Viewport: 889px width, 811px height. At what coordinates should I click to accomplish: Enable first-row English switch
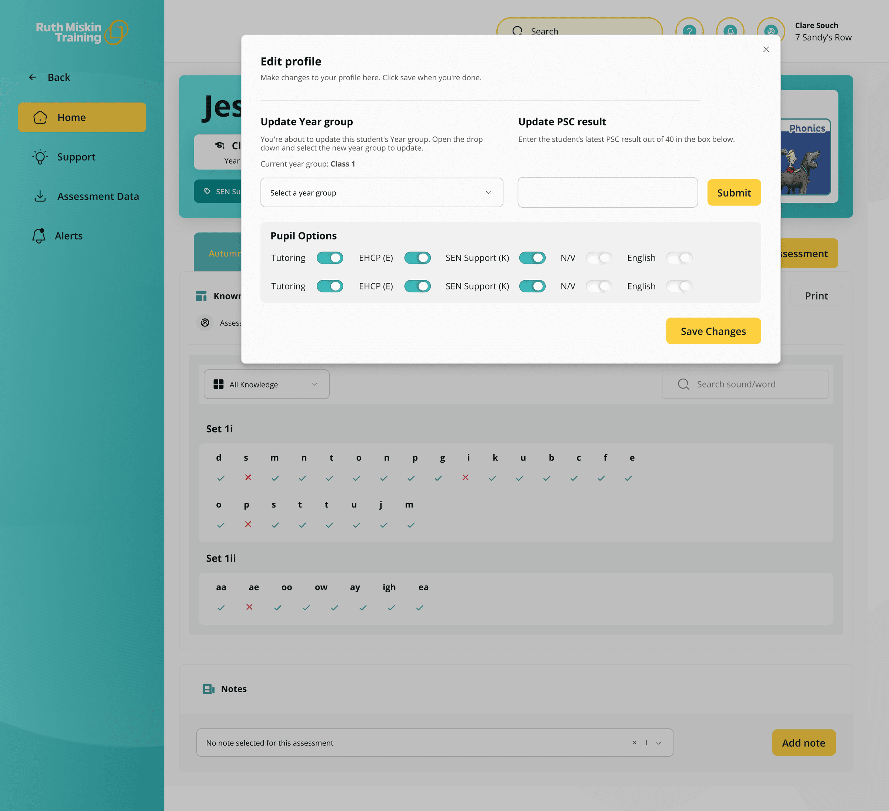[x=679, y=258]
